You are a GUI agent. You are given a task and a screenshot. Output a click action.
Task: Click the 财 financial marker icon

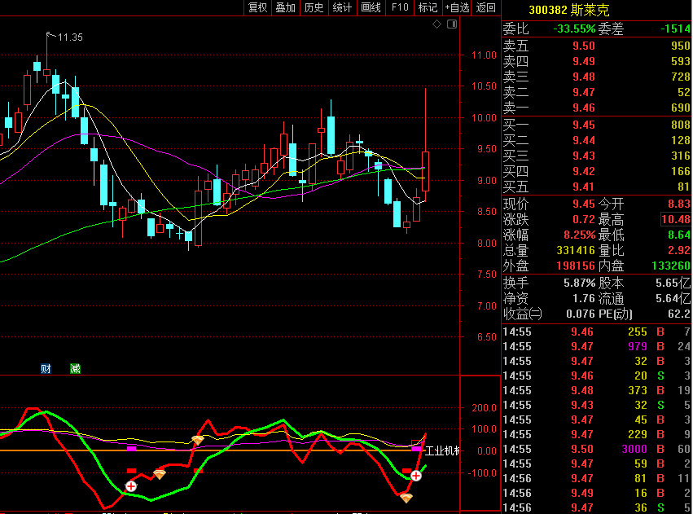(x=46, y=368)
